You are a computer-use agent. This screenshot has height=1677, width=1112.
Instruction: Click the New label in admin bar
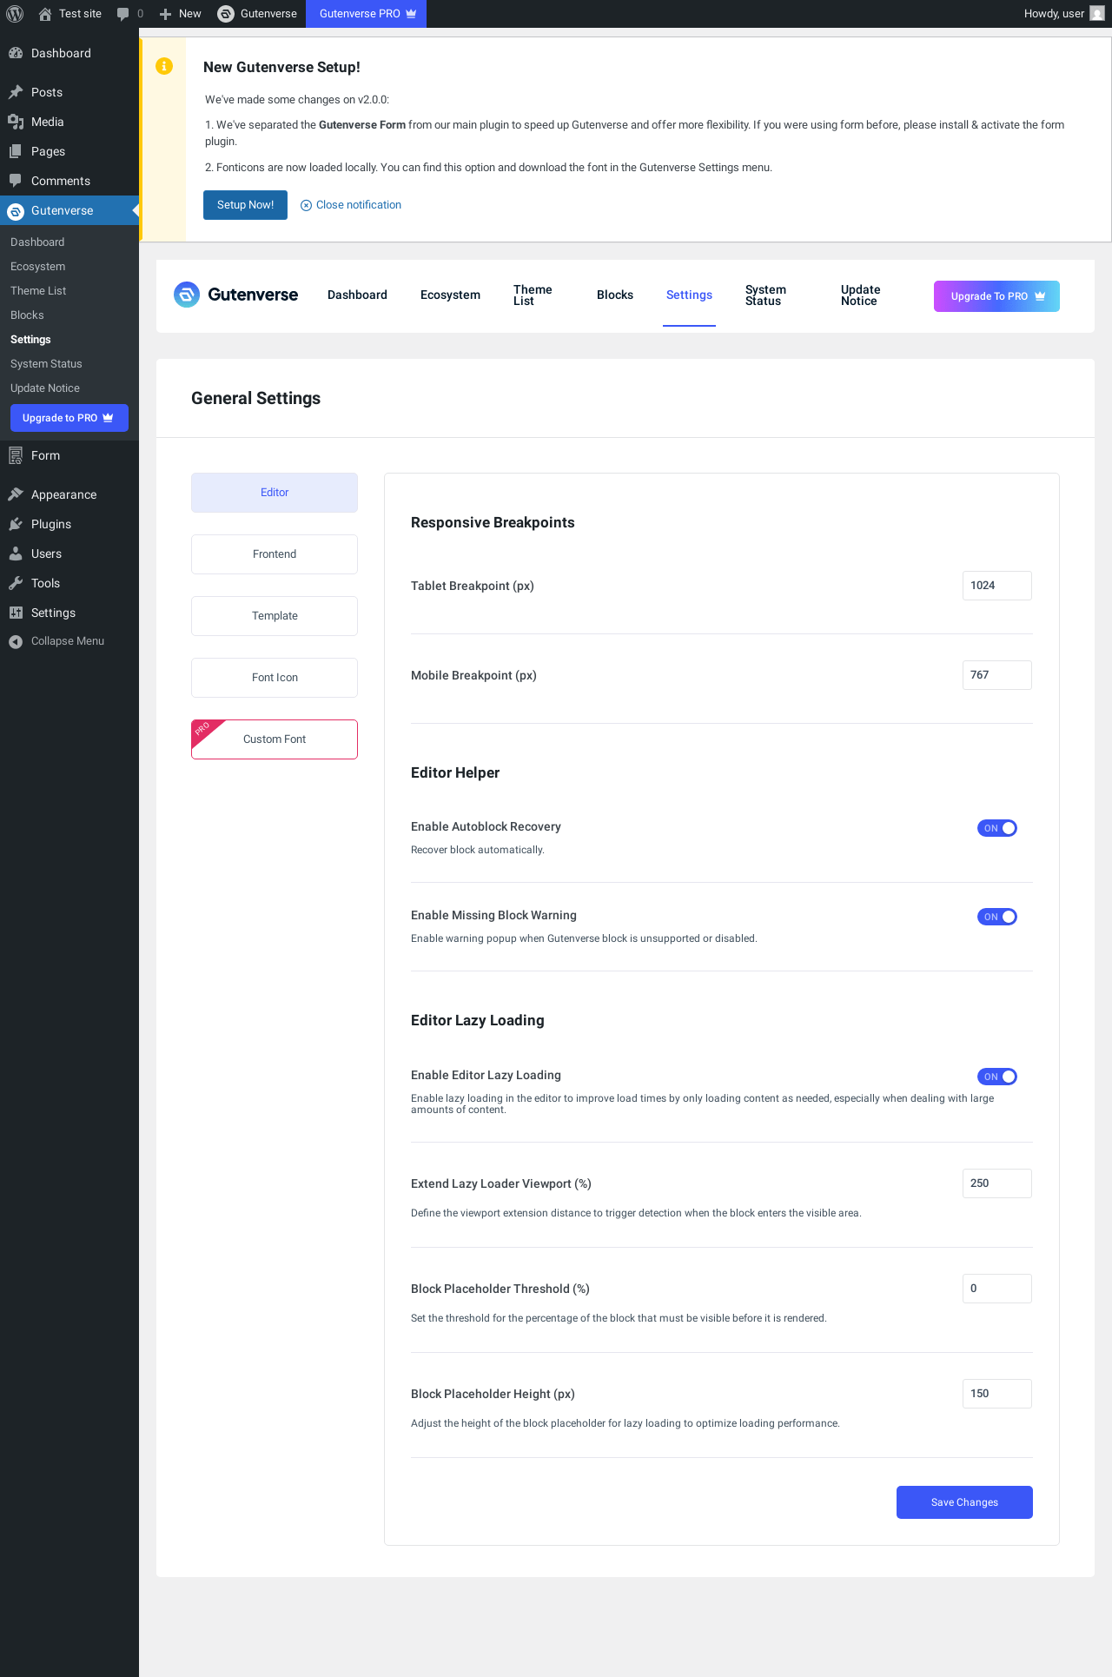pyautogui.click(x=189, y=14)
